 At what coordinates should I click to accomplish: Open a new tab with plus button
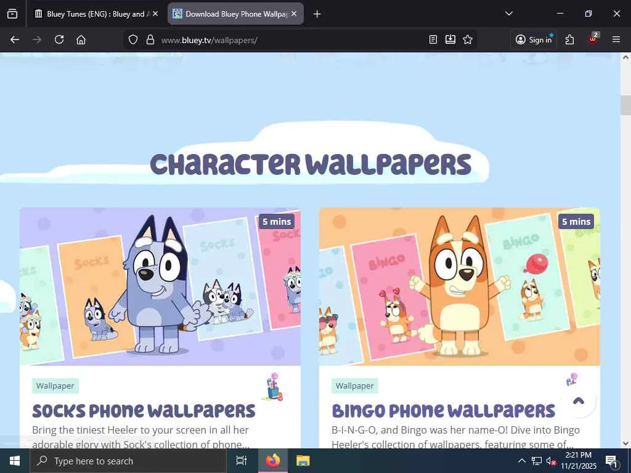[x=317, y=14]
